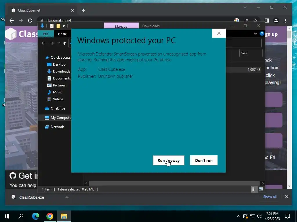Open the Manage ribbon tab
This screenshot has width=297, height=222.
pyautogui.click(x=121, y=26)
